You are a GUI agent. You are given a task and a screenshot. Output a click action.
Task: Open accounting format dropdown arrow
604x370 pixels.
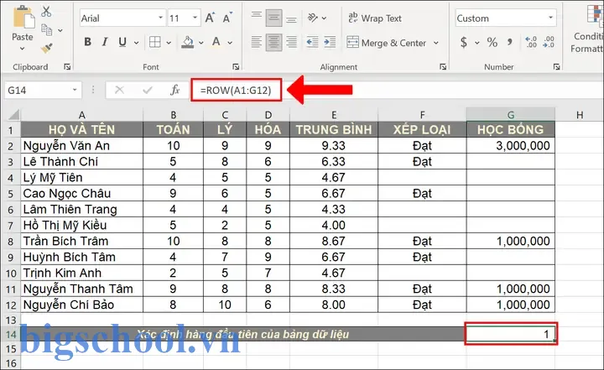(x=476, y=43)
